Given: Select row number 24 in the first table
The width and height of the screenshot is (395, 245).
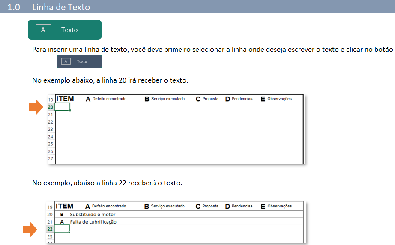Looking at the screenshot, I should (51, 137).
